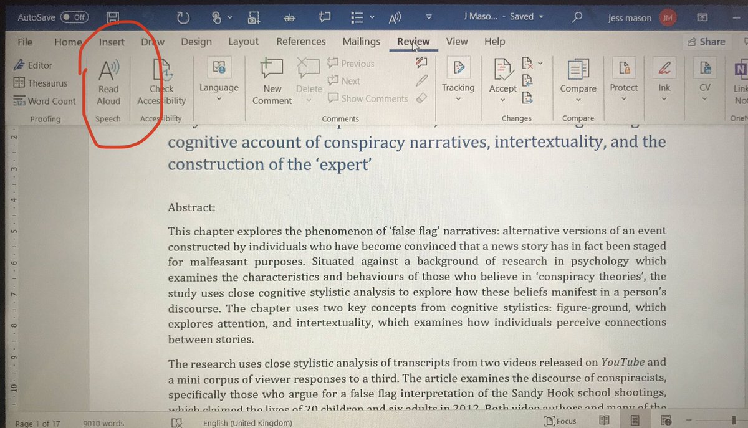Open the Thesaurus
Viewport: 748px width, 428px height.
point(40,83)
